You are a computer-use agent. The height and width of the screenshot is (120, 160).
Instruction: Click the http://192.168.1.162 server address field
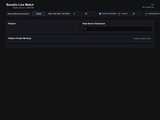(x=59, y=14)
